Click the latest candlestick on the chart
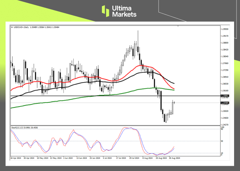 pyautogui.click(x=174, y=102)
